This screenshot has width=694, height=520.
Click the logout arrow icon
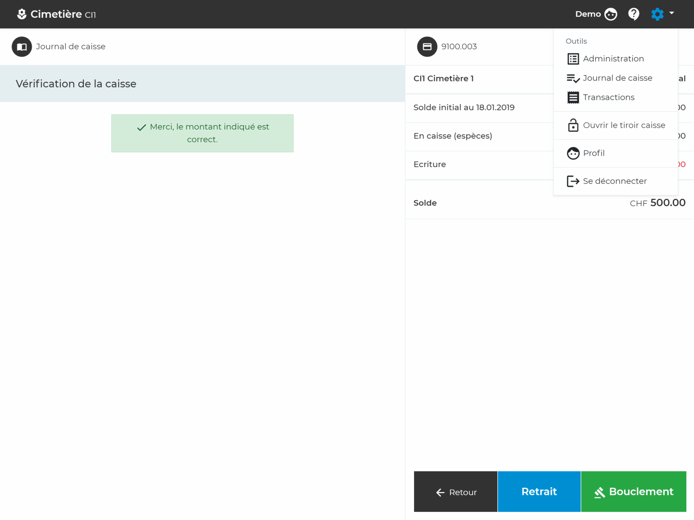click(573, 181)
